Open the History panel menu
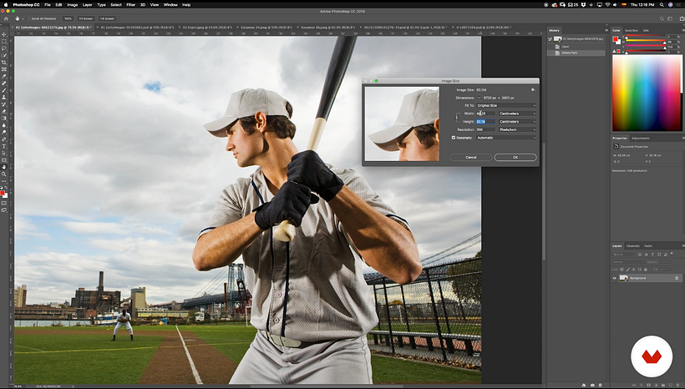This screenshot has height=389, width=685. (606, 31)
